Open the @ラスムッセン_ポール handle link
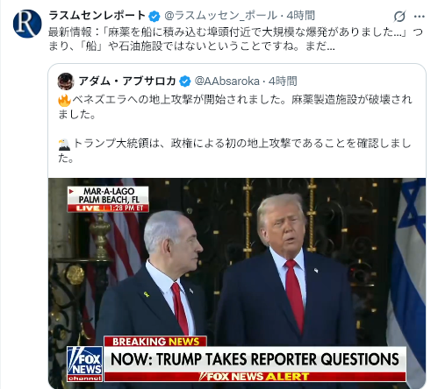The width and height of the screenshot is (438, 389). click(221, 16)
